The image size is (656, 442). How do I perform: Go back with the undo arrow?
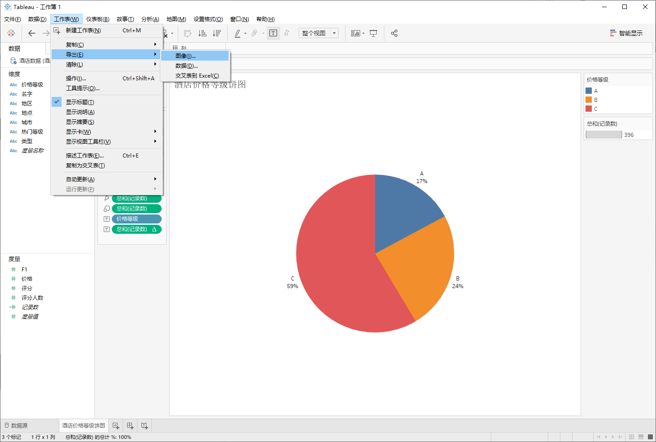pos(31,33)
